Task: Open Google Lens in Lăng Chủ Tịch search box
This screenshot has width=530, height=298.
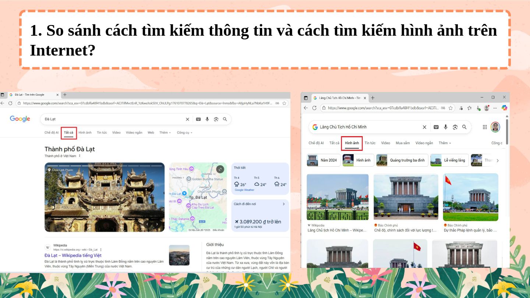Action: tap(455, 127)
